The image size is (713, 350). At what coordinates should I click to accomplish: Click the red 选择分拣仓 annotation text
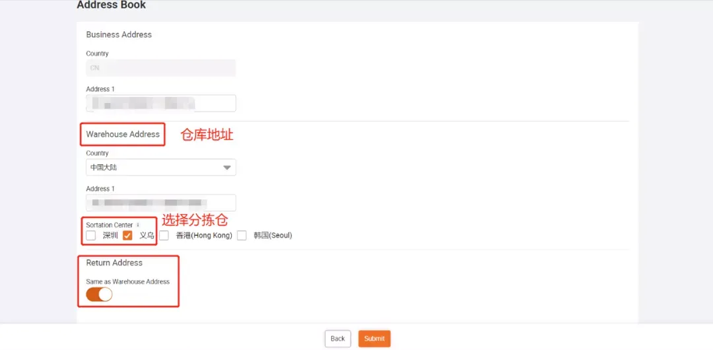pos(195,221)
